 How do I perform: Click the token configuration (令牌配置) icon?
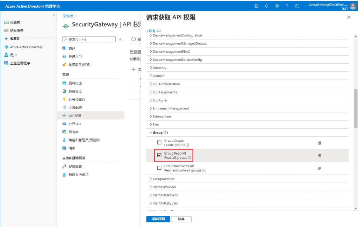(64, 107)
